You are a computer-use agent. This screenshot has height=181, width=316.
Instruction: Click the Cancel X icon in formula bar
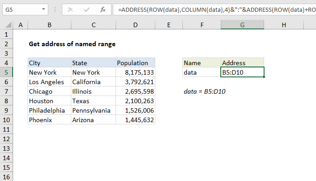click(x=71, y=9)
